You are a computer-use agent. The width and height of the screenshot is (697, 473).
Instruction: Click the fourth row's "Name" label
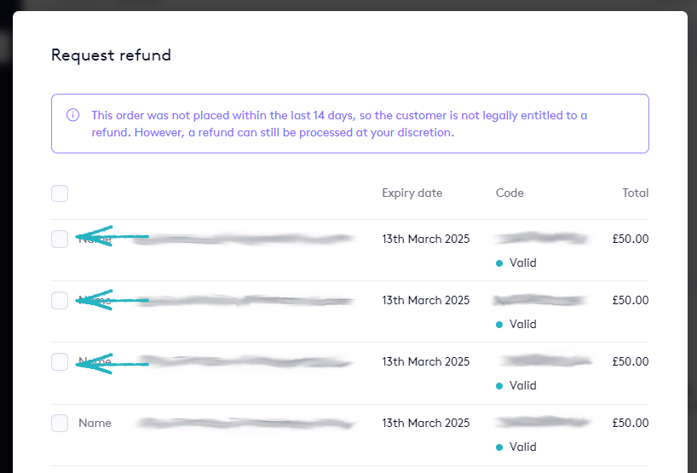(95, 423)
